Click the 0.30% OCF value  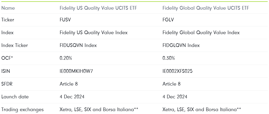coord(169,58)
